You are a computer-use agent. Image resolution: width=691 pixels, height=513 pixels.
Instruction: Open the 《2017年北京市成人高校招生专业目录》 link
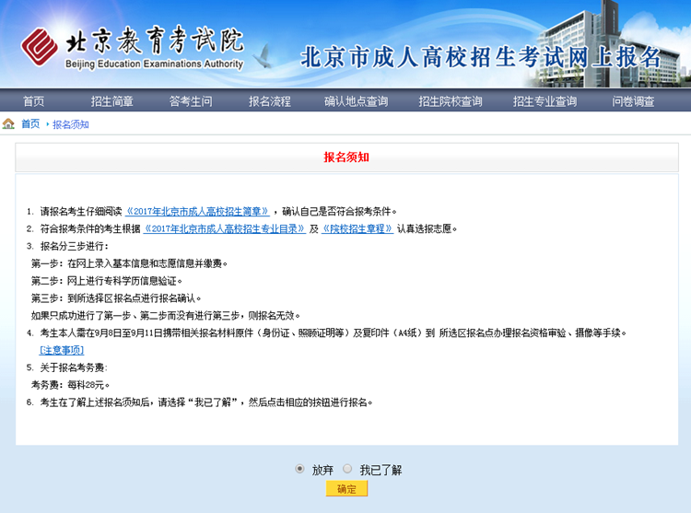[x=225, y=228]
